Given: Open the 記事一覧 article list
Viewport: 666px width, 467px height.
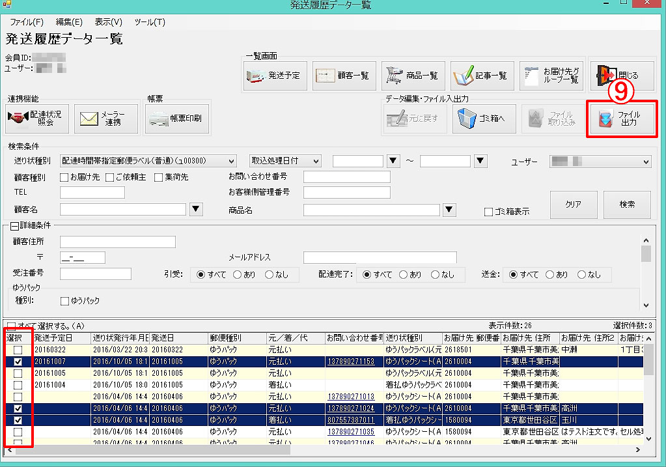Looking at the screenshot, I should pos(481,76).
